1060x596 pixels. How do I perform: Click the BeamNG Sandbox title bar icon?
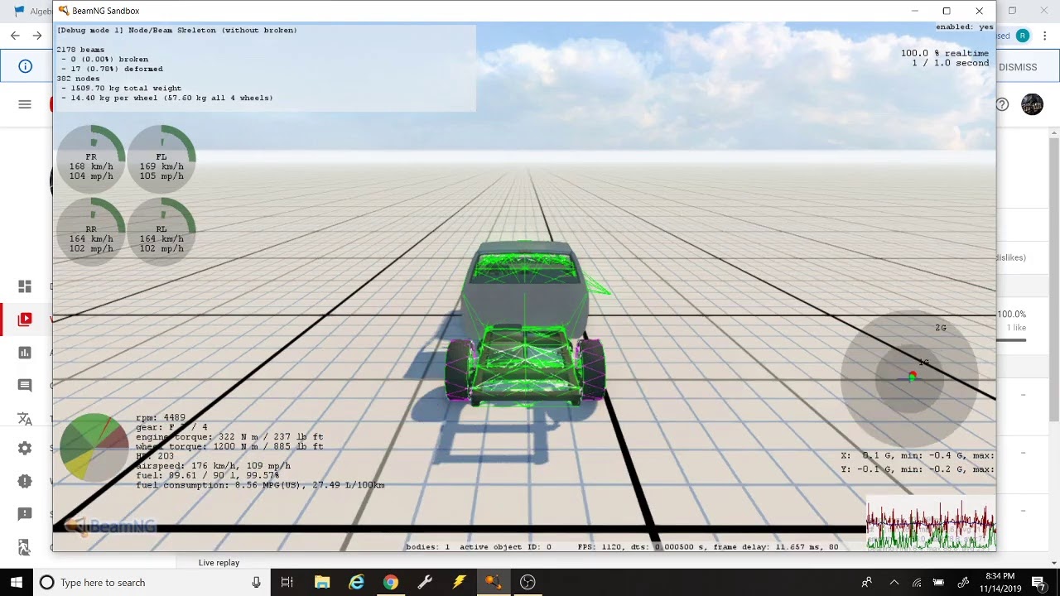62,11
